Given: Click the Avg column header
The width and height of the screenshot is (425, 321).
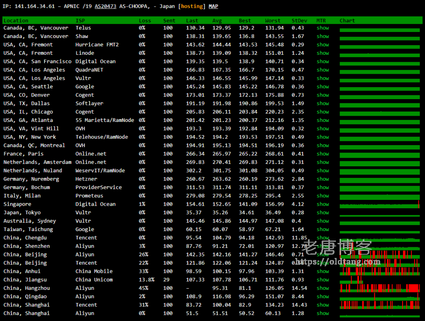Looking at the screenshot, I should pyautogui.click(x=217, y=21).
